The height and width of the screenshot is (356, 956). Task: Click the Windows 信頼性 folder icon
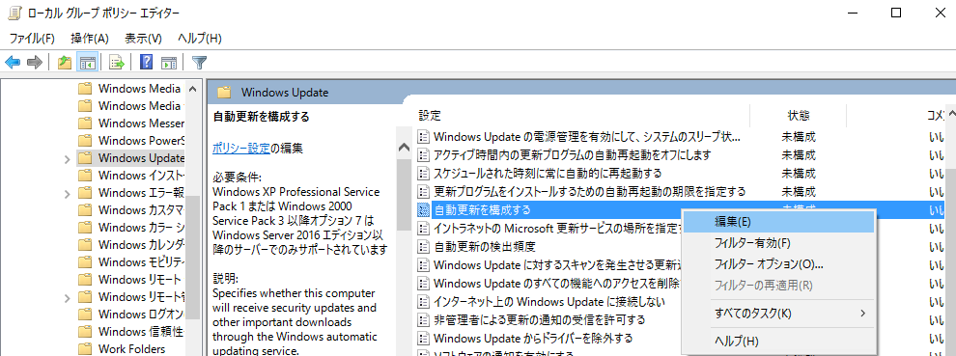[85, 332]
